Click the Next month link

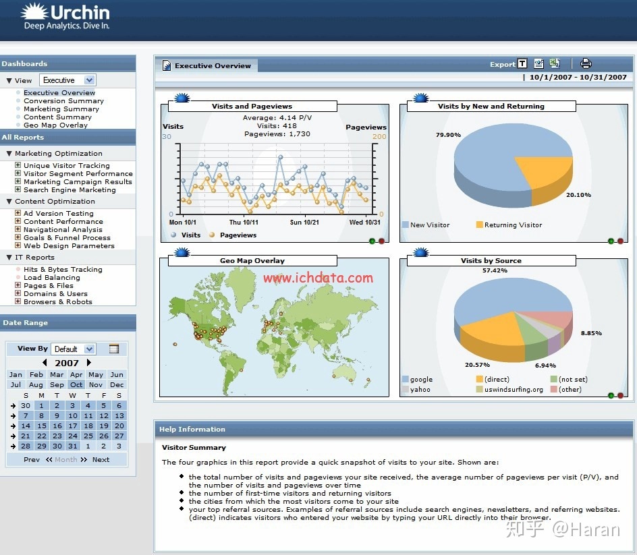click(x=101, y=460)
